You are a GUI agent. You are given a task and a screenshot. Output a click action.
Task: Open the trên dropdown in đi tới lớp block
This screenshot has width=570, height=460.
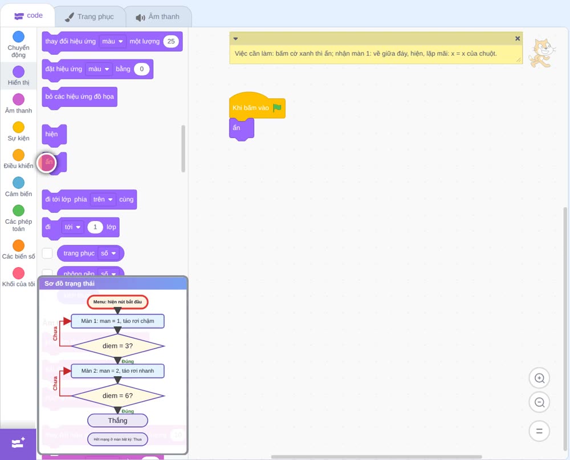click(103, 199)
